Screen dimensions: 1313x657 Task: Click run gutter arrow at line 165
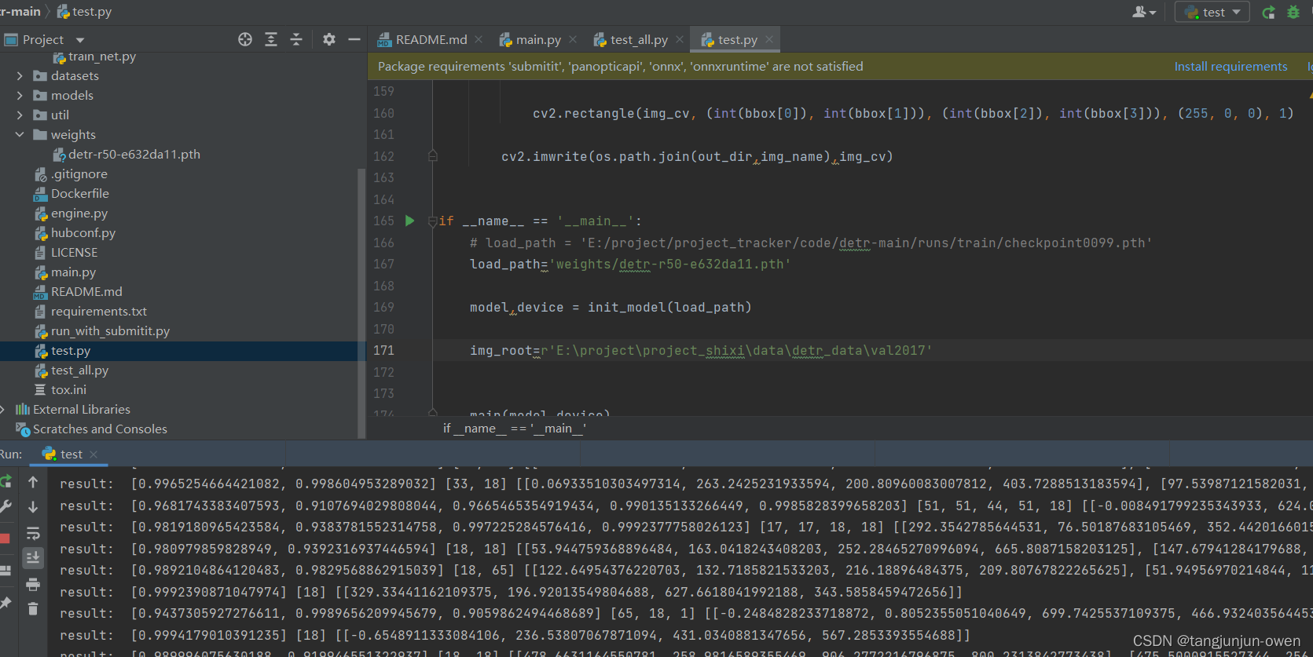(x=409, y=221)
